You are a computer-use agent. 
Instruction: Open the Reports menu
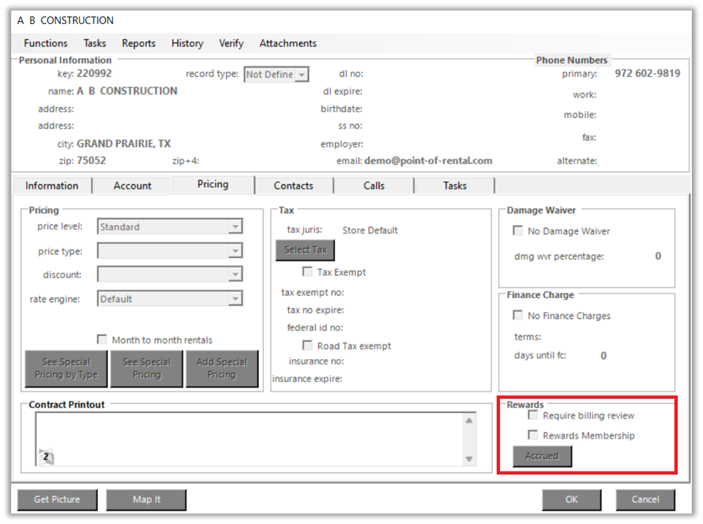(x=138, y=43)
